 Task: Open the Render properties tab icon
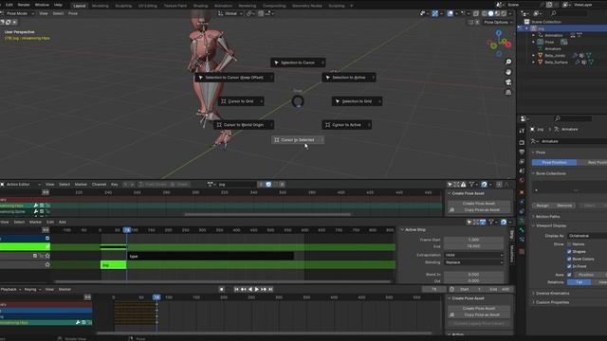point(522,143)
